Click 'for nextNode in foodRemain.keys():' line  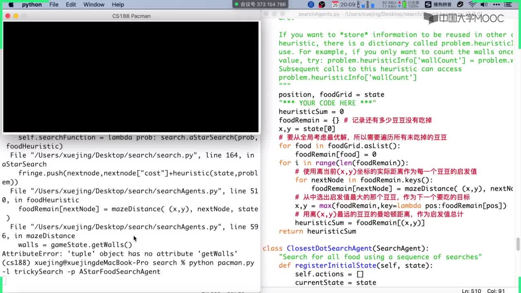(x=364, y=180)
